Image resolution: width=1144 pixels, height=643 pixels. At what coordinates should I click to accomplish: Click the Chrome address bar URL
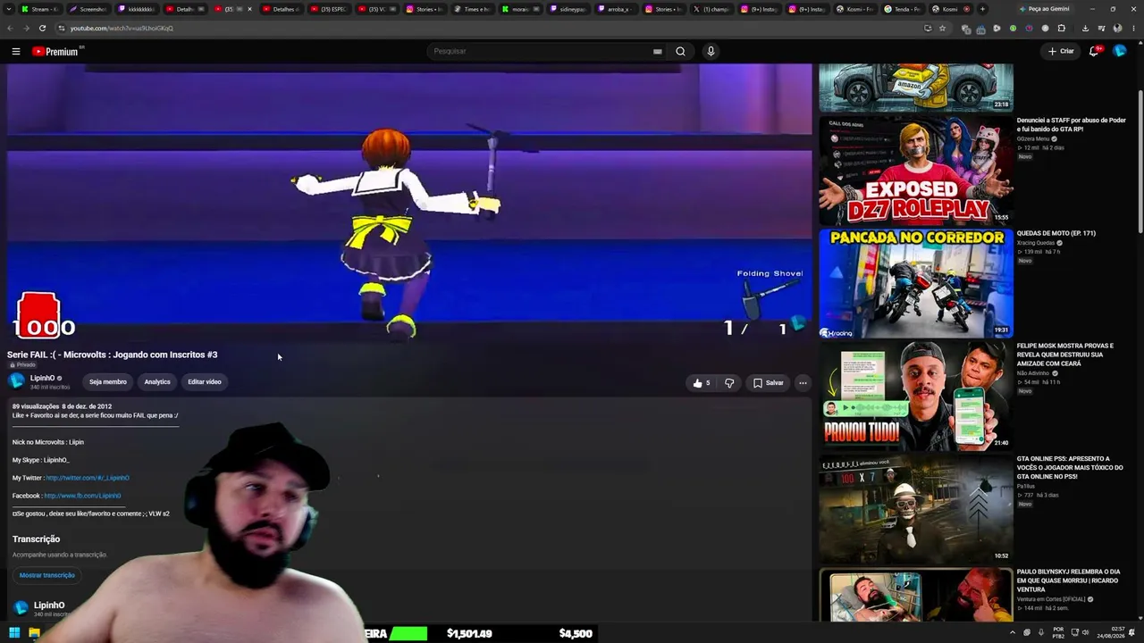(x=122, y=28)
